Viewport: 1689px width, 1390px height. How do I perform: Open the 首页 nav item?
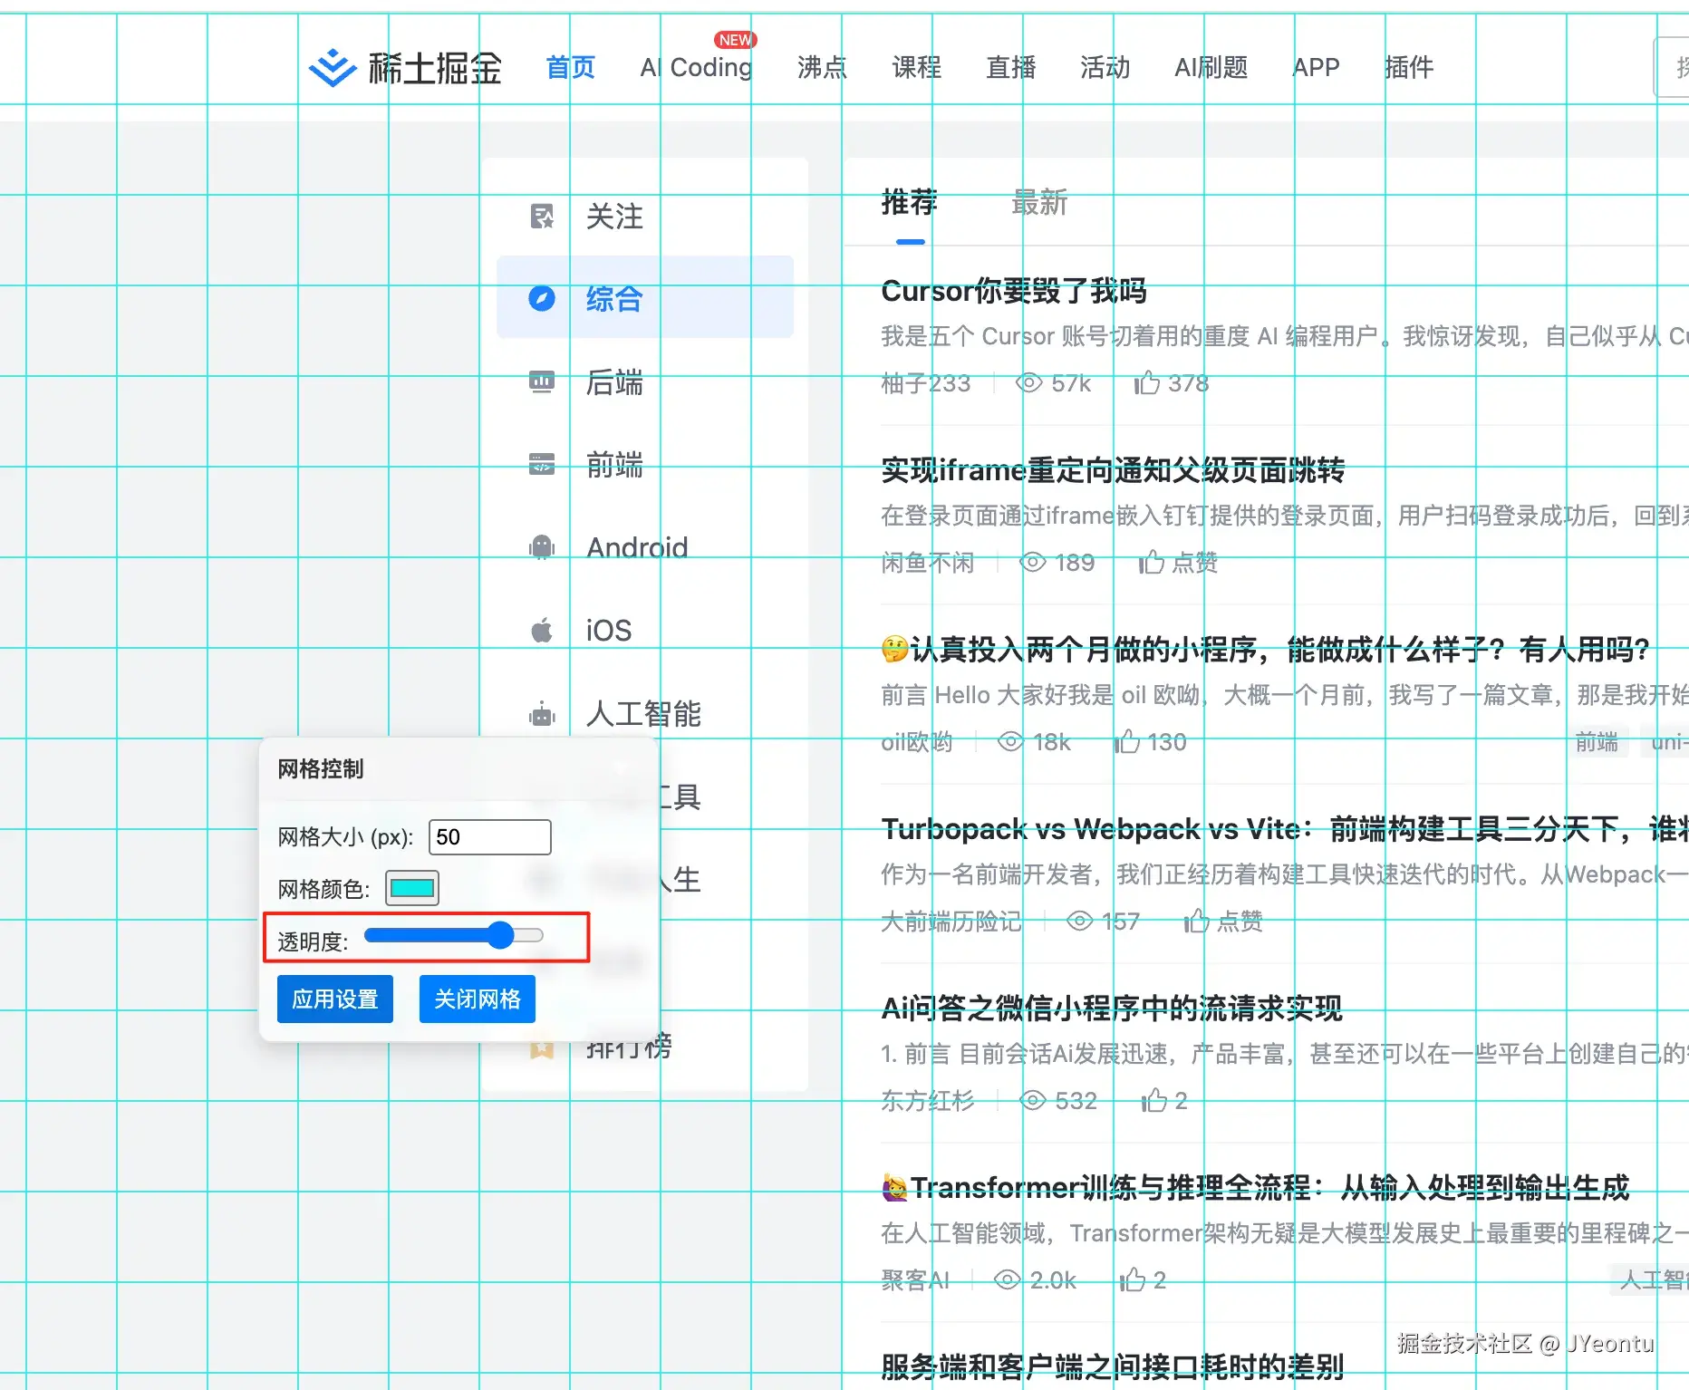(x=571, y=67)
